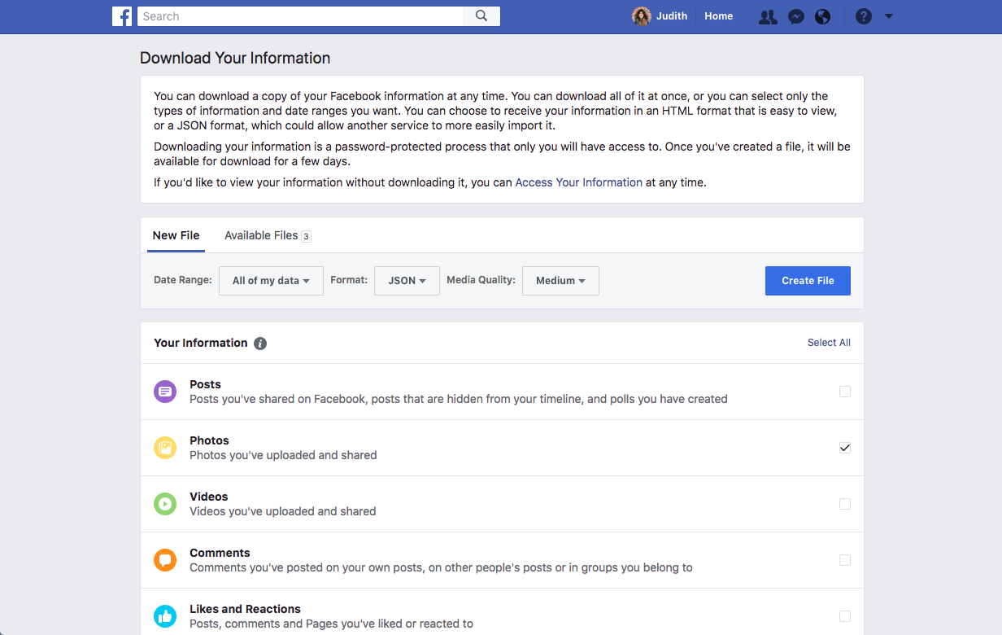Screen dimensions: 1002x635
Task: Click the Create File button
Action: click(808, 281)
